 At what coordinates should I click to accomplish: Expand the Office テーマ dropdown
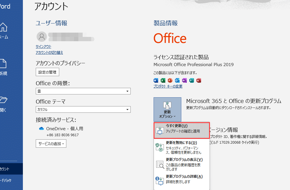click(x=83, y=110)
